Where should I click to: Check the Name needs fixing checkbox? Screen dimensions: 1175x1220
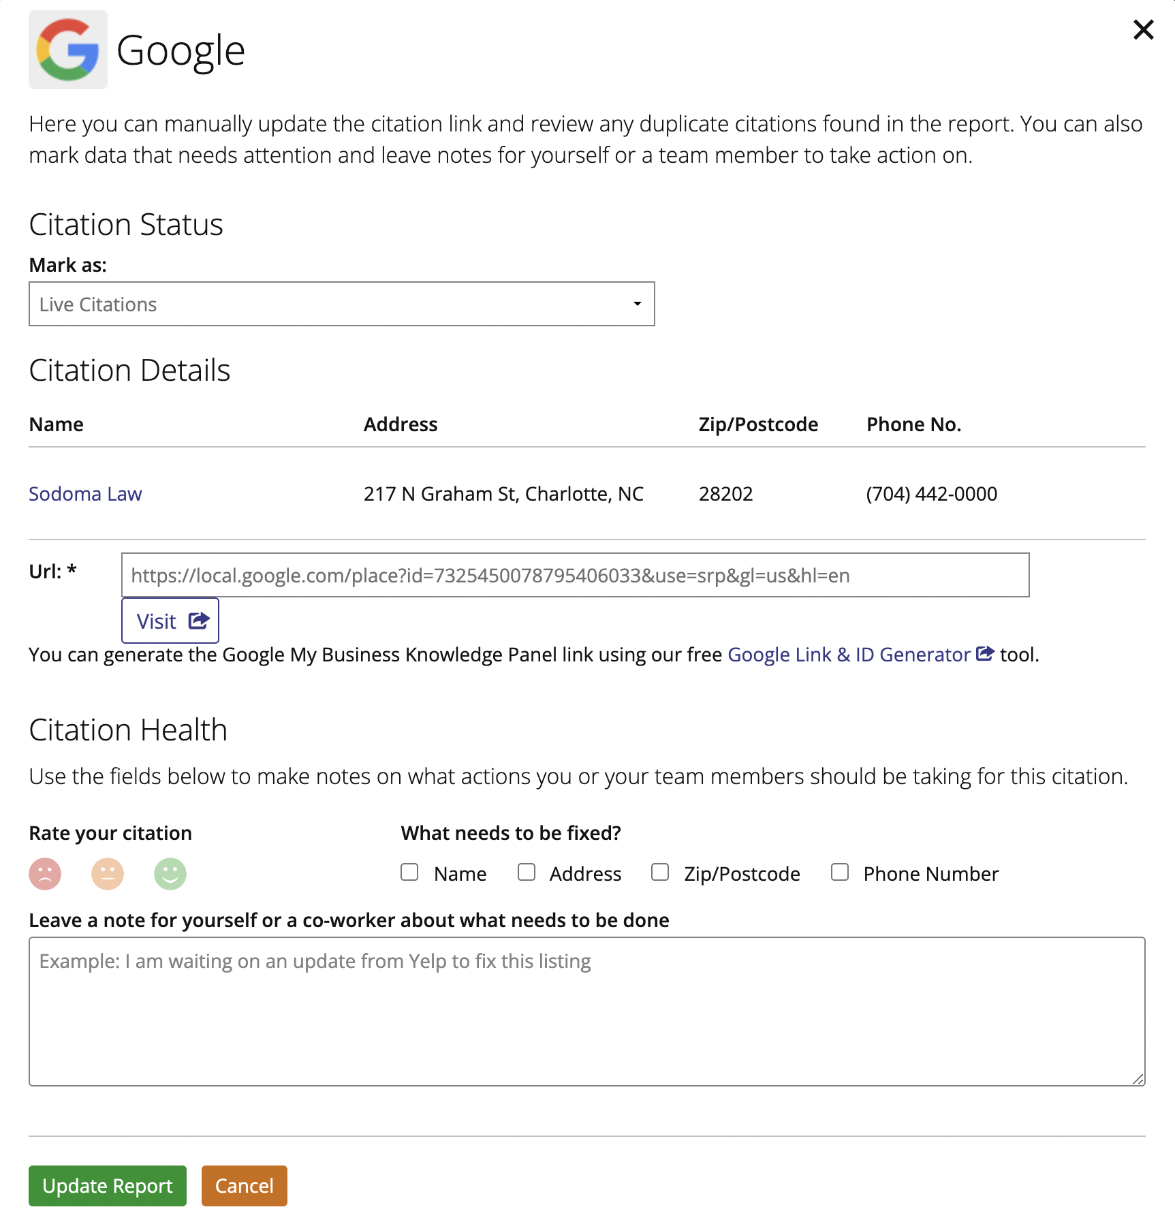coord(409,872)
